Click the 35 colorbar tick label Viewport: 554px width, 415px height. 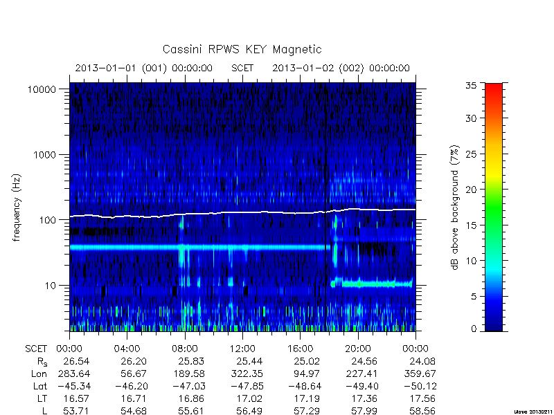471,86
